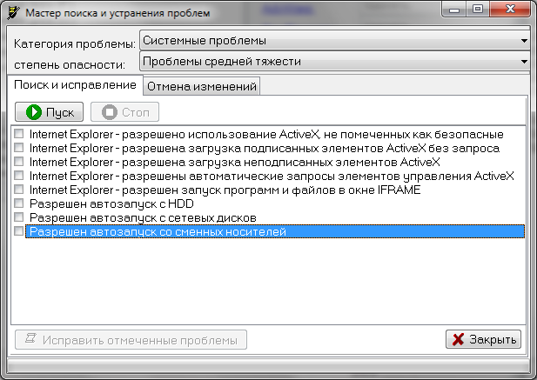Image resolution: width=537 pixels, height=380 pixels.
Task: Check Разрешен автозапуск с сетевых дисков box
Action: [19, 217]
